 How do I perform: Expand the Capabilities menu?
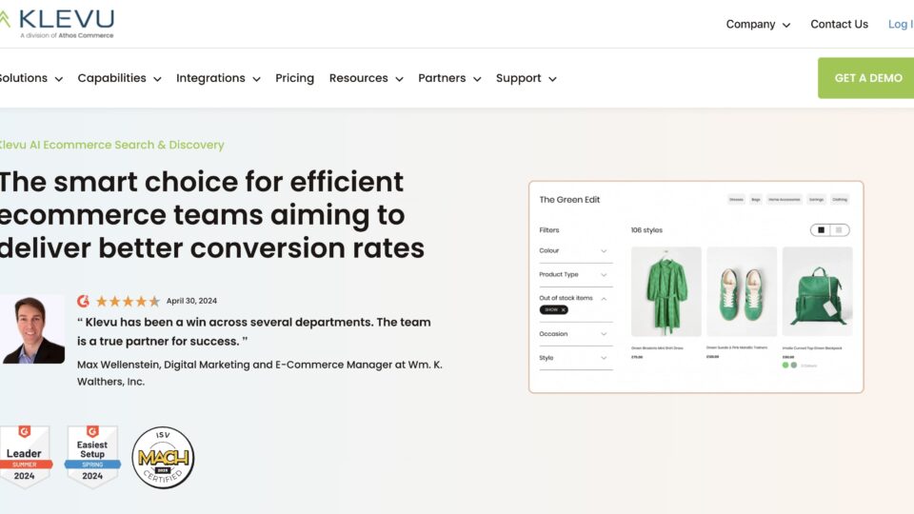120,78
